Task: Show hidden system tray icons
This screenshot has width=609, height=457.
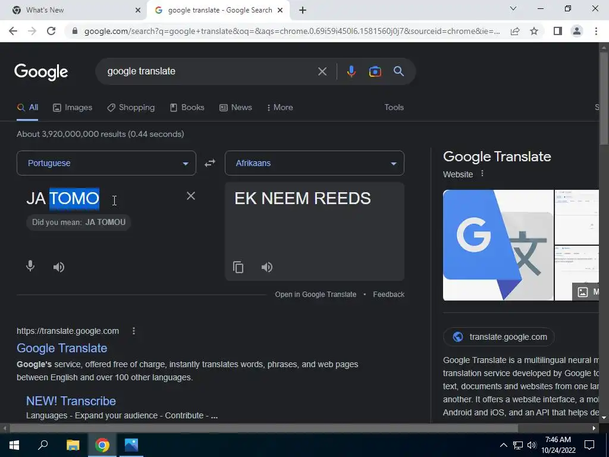Action: (x=503, y=445)
